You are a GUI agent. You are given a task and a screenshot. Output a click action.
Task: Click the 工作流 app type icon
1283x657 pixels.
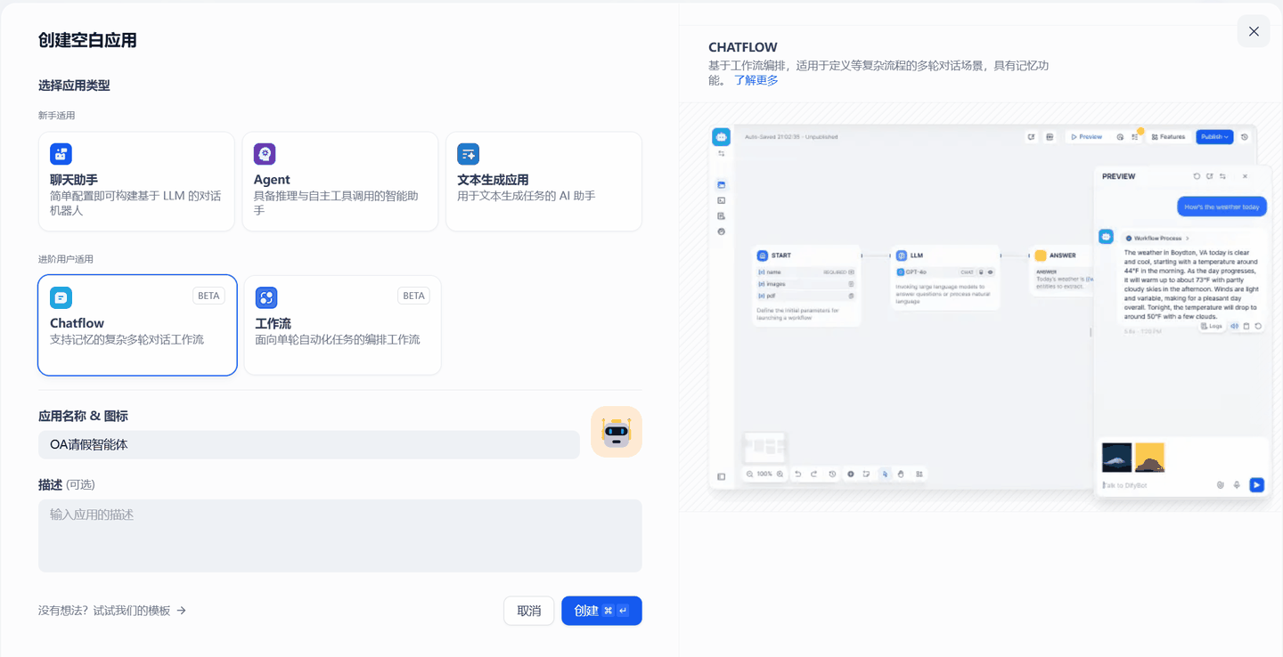tap(266, 297)
